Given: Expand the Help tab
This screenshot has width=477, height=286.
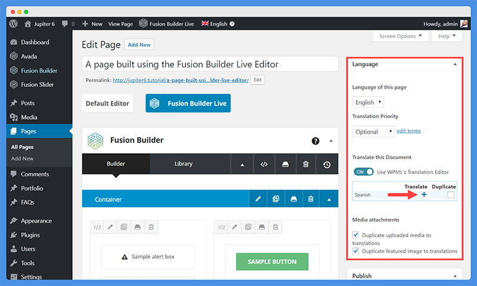Looking at the screenshot, I should coord(447,36).
